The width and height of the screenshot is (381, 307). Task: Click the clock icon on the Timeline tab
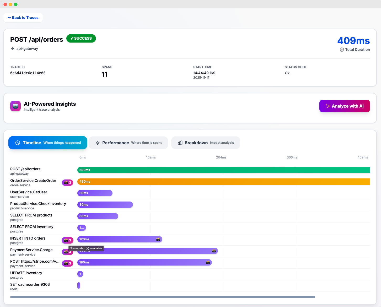(17, 143)
